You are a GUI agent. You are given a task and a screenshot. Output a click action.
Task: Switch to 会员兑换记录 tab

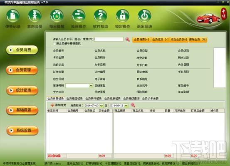pyautogui.click(x=112, y=99)
